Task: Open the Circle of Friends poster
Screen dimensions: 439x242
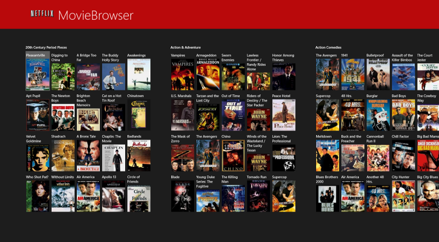Action: 139,198
